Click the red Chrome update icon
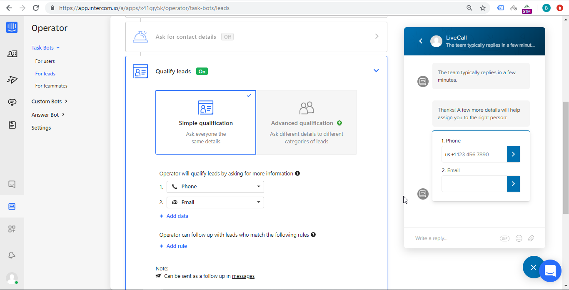Screen dimensions: 569x290 560,8
